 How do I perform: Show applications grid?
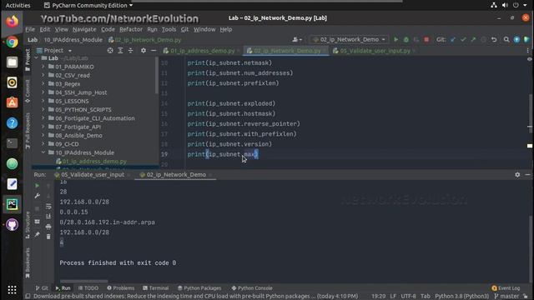12,290
